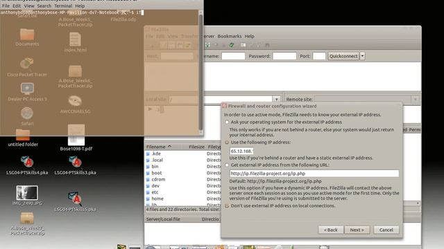Sort file list by Filename column header
Viewport: 444px width, 249px height.
(166, 147)
